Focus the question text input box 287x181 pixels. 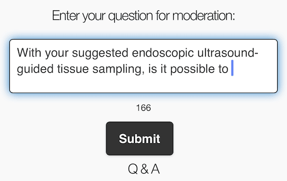[143, 66]
